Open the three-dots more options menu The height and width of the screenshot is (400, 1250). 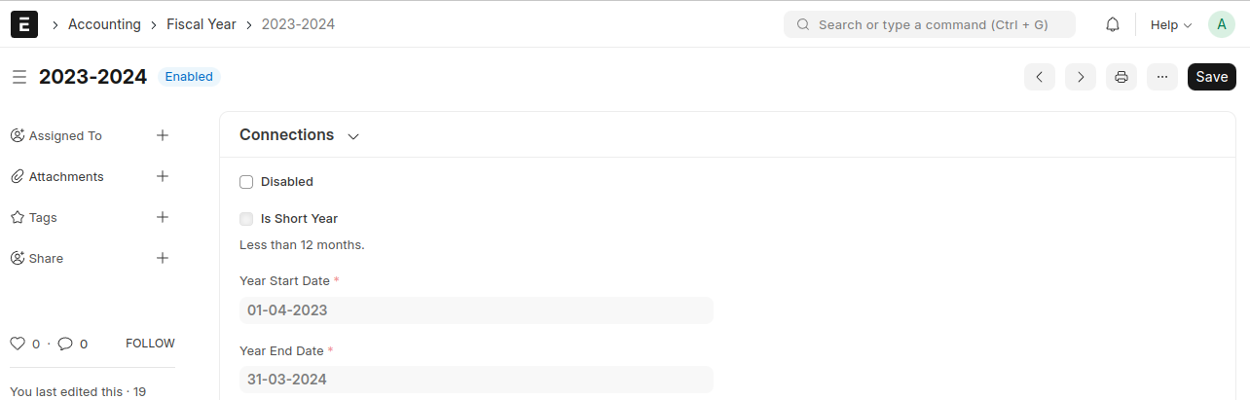click(1162, 77)
